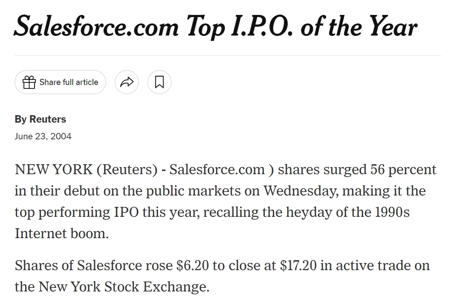Image resolution: width=451 pixels, height=300 pixels.
Task: Save the article with the bookmark icon
Action: pos(159,82)
